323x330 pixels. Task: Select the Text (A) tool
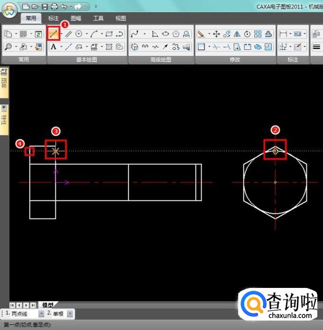54,47
